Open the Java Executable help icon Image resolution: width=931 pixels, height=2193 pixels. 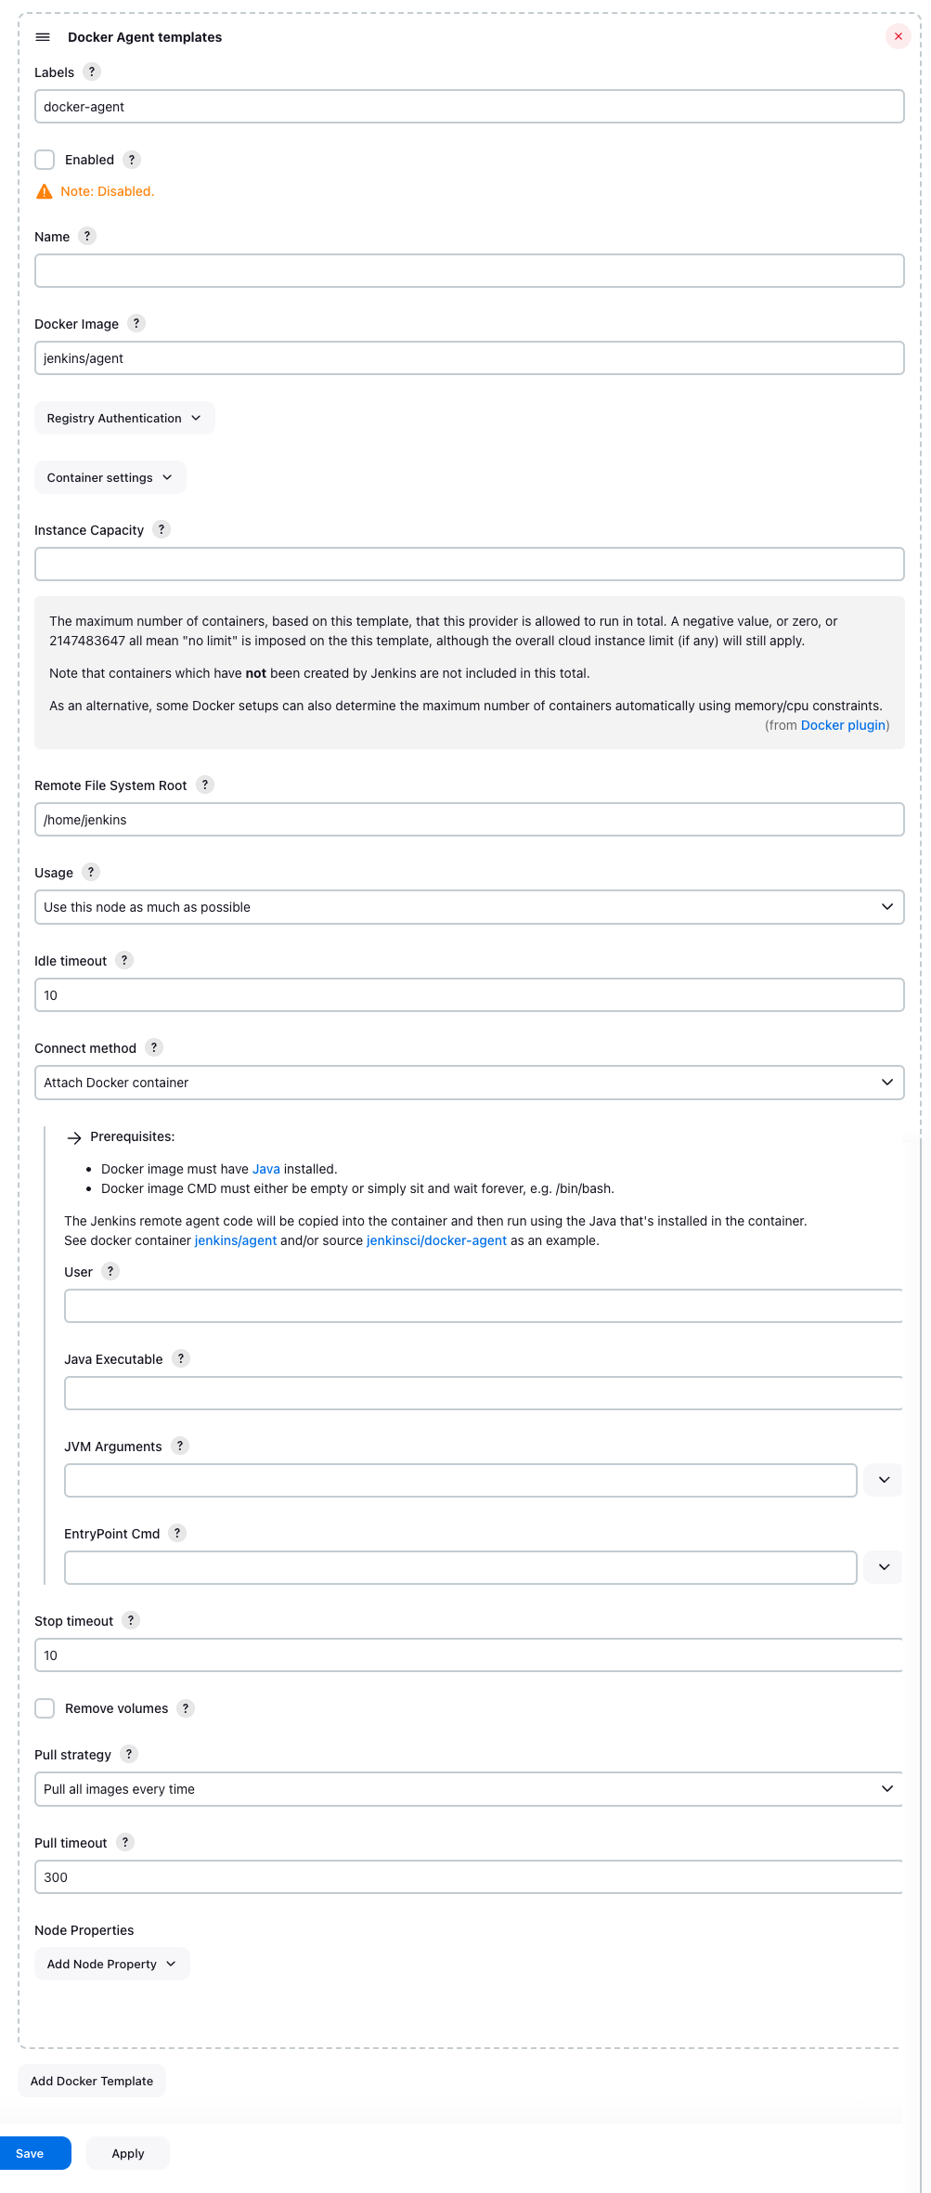[181, 1358]
